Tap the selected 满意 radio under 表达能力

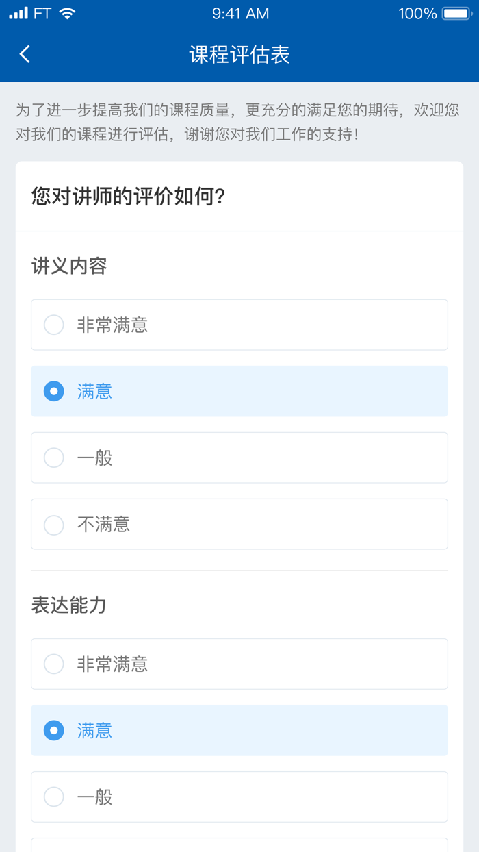53,730
